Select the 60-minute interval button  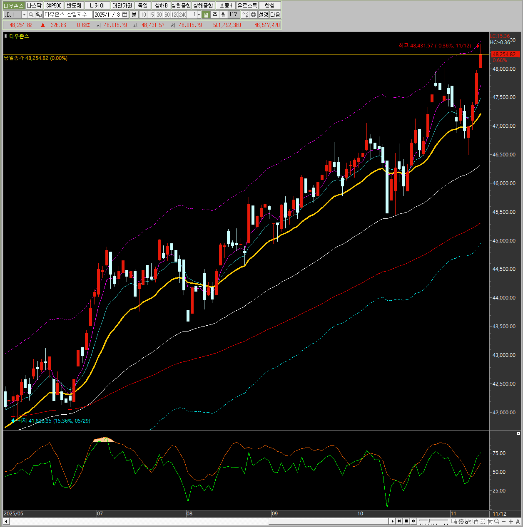click(x=167, y=15)
